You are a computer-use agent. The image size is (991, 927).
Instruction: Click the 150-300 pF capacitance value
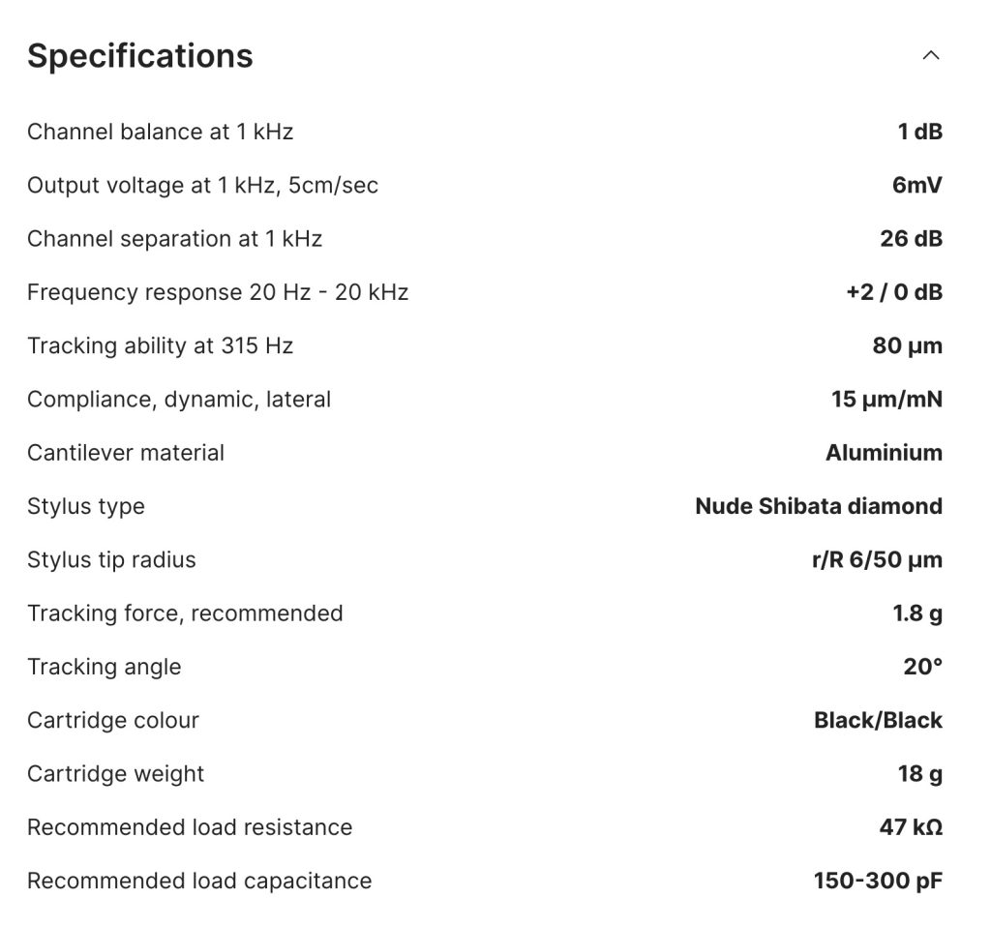coord(878,881)
